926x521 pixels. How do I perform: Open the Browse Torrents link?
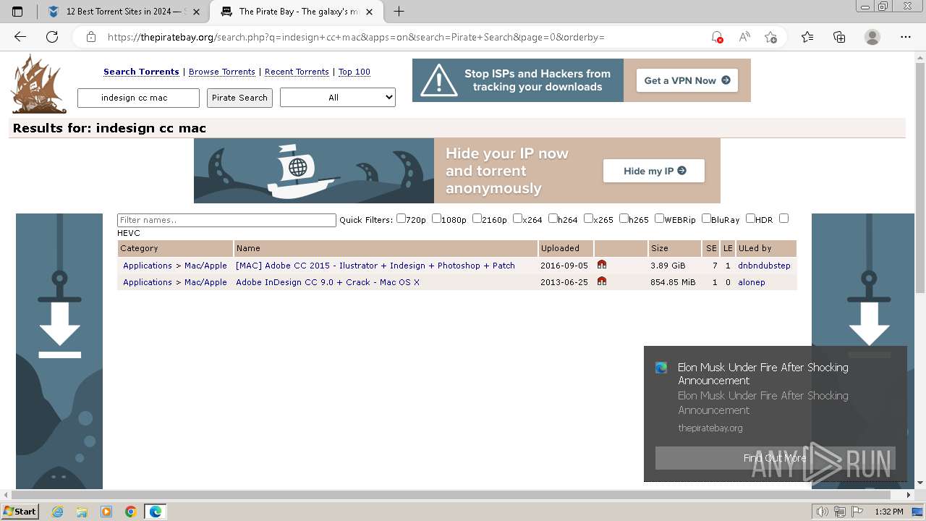tap(222, 72)
